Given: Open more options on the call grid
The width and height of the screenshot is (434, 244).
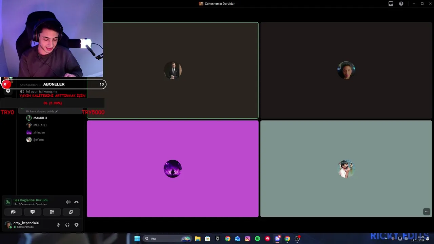Looking at the screenshot, I should 427,212.
